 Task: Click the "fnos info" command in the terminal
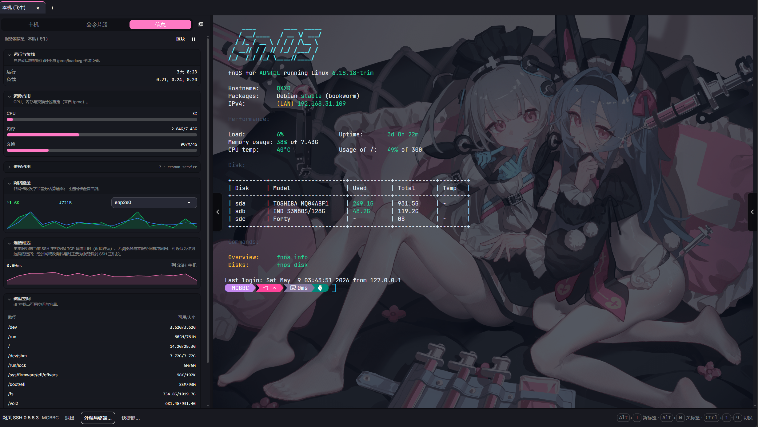(292, 257)
